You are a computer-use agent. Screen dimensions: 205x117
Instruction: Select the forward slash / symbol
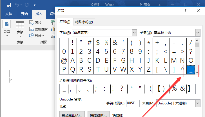pos(191,43)
